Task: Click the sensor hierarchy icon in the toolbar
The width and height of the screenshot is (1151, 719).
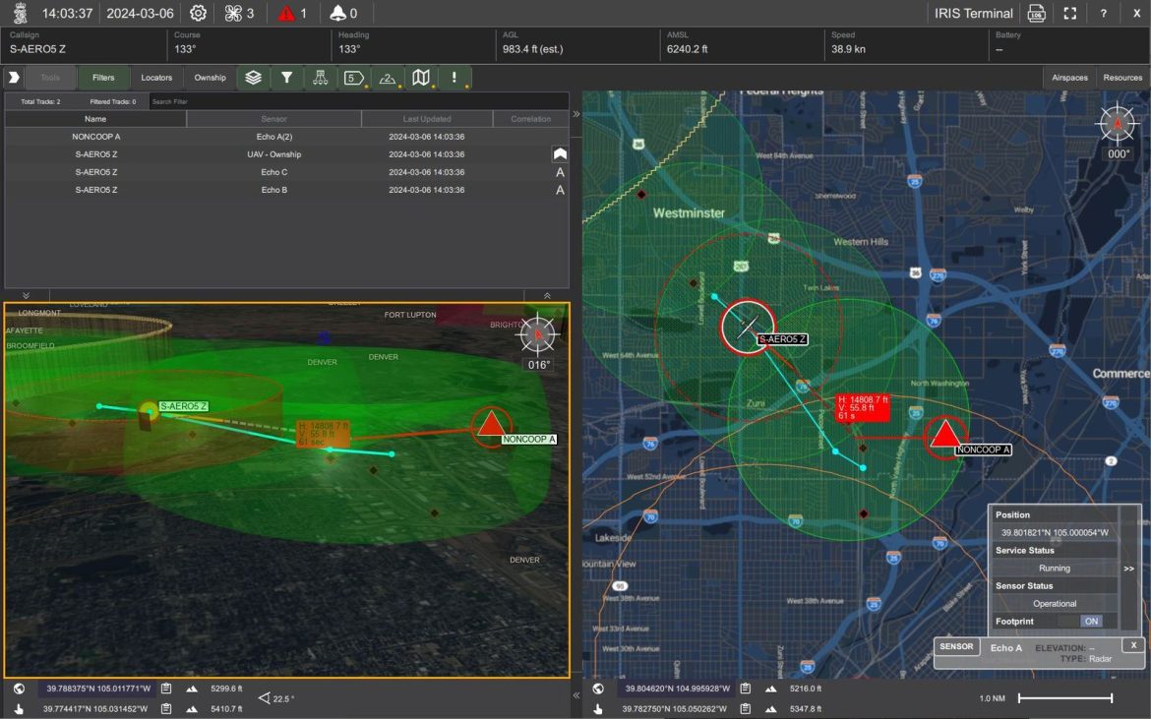Action: pos(320,77)
